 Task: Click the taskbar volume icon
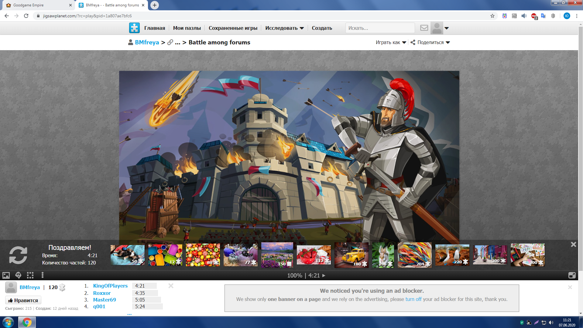click(x=551, y=323)
